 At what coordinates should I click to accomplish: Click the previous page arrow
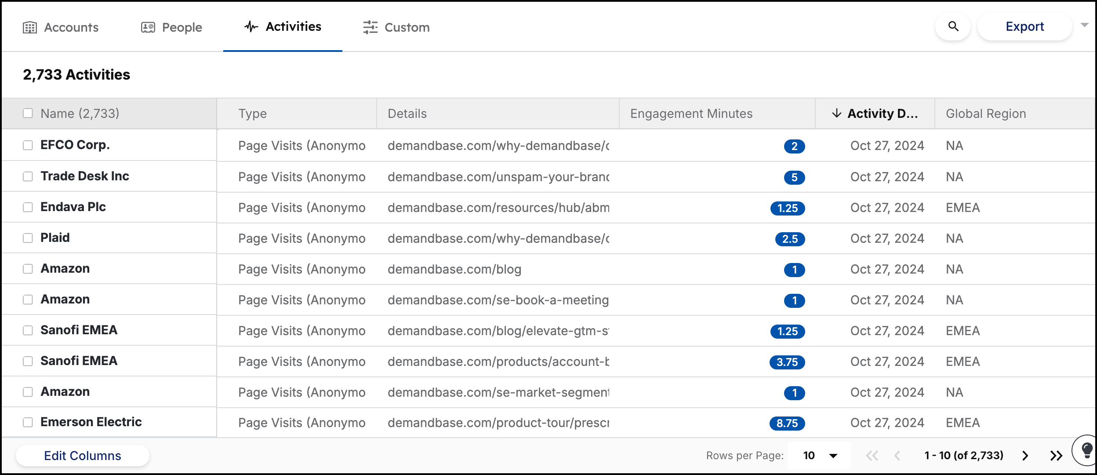[x=897, y=456]
